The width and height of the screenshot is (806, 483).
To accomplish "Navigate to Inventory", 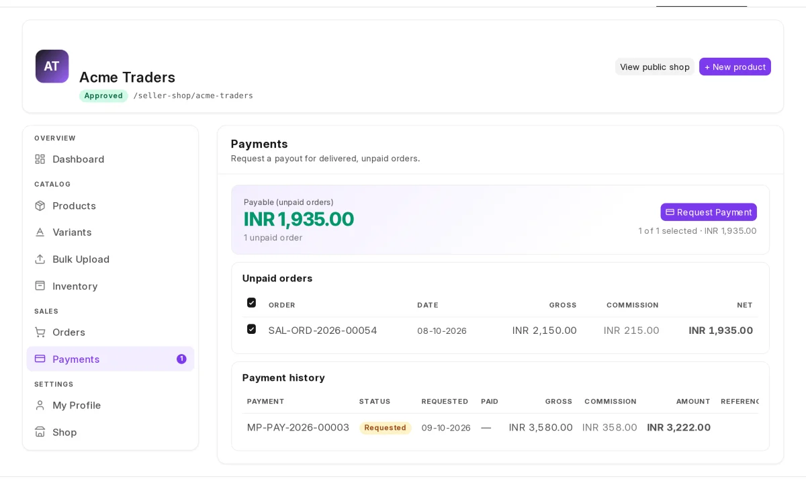I will click(111, 286).
